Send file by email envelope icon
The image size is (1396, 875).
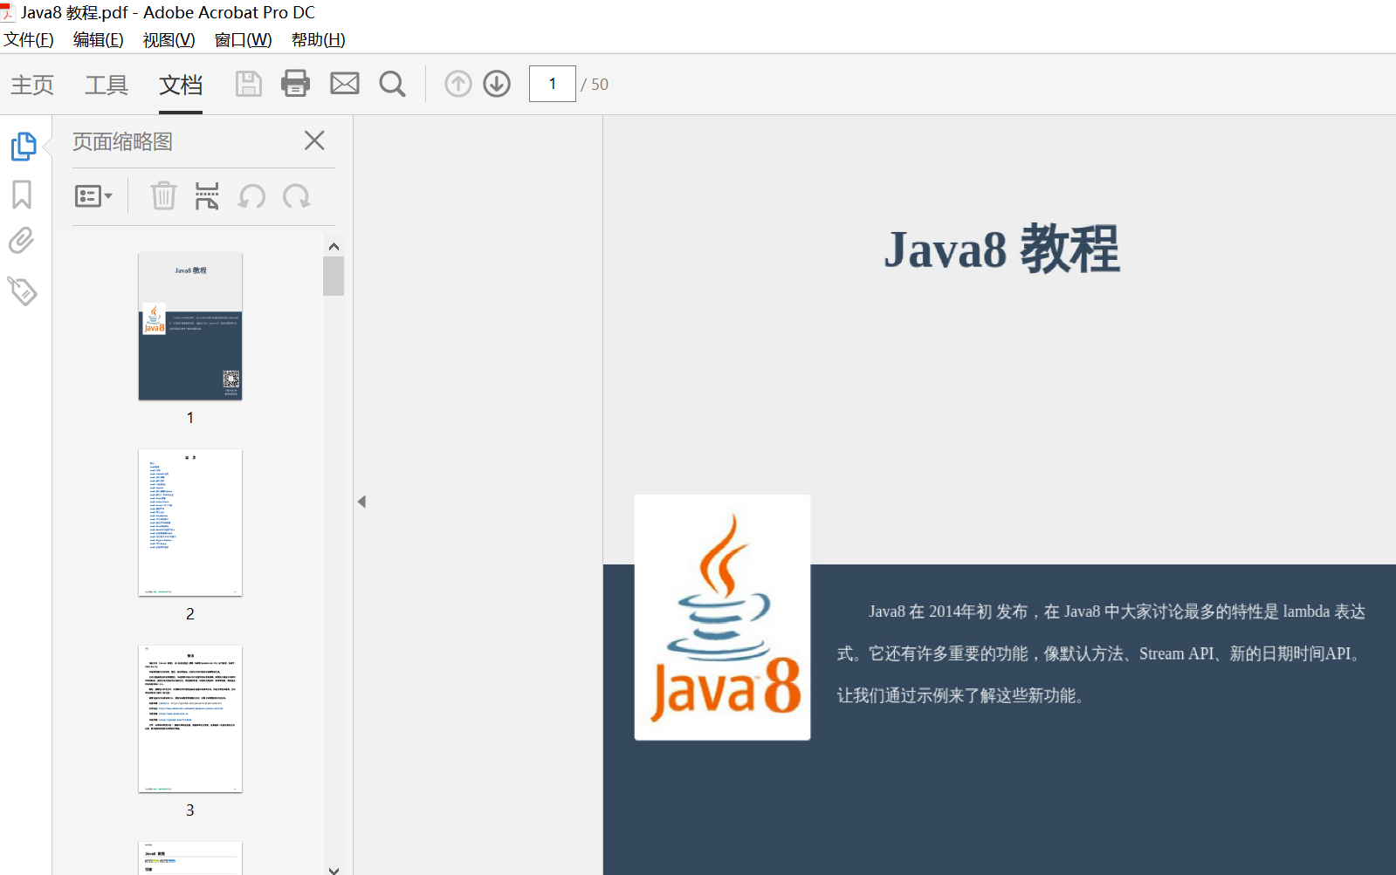point(345,84)
